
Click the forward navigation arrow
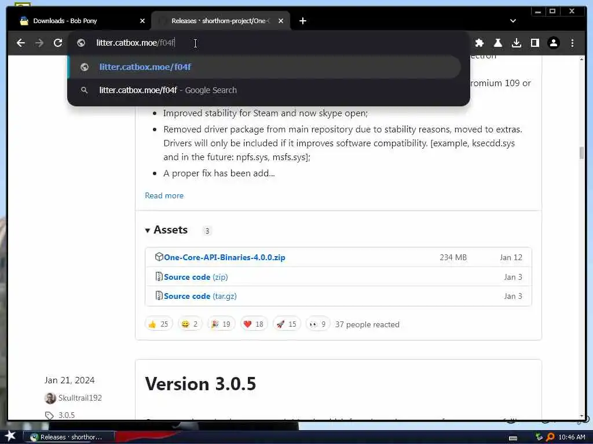pyautogui.click(x=39, y=43)
